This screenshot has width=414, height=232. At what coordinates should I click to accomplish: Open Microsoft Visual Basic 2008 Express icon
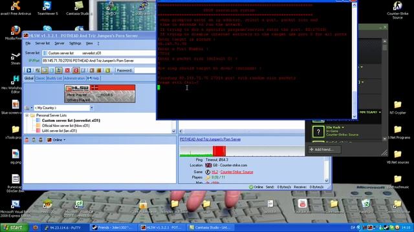[x=16, y=208]
